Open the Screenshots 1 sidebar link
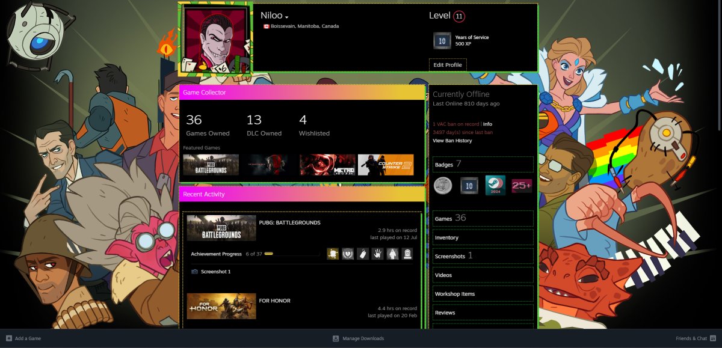722x348 pixels. pos(483,256)
